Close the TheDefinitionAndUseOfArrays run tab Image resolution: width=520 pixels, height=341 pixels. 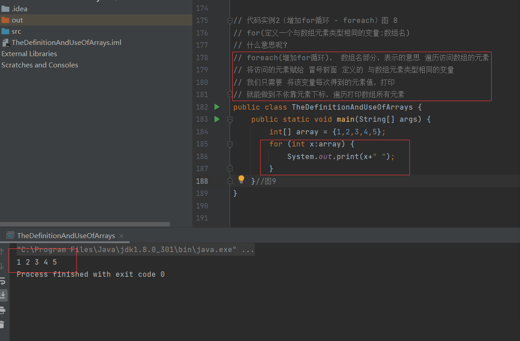121,235
